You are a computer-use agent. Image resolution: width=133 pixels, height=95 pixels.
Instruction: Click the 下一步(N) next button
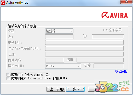click(x=76, y=89)
